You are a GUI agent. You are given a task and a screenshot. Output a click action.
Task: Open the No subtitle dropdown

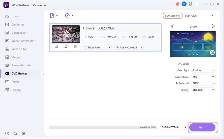97,47
